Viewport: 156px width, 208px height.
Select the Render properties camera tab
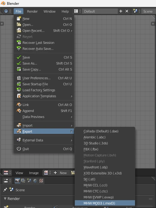click(x=17, y=181)
